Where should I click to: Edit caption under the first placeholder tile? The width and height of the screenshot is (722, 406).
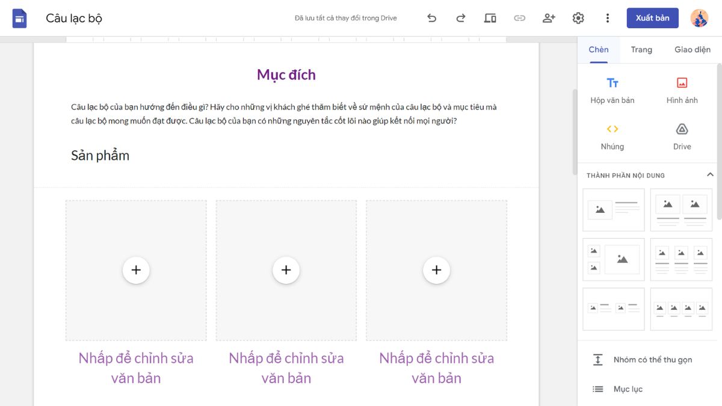136,368
